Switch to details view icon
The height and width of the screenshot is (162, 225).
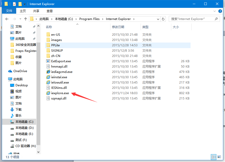click(x=214, y=157)
